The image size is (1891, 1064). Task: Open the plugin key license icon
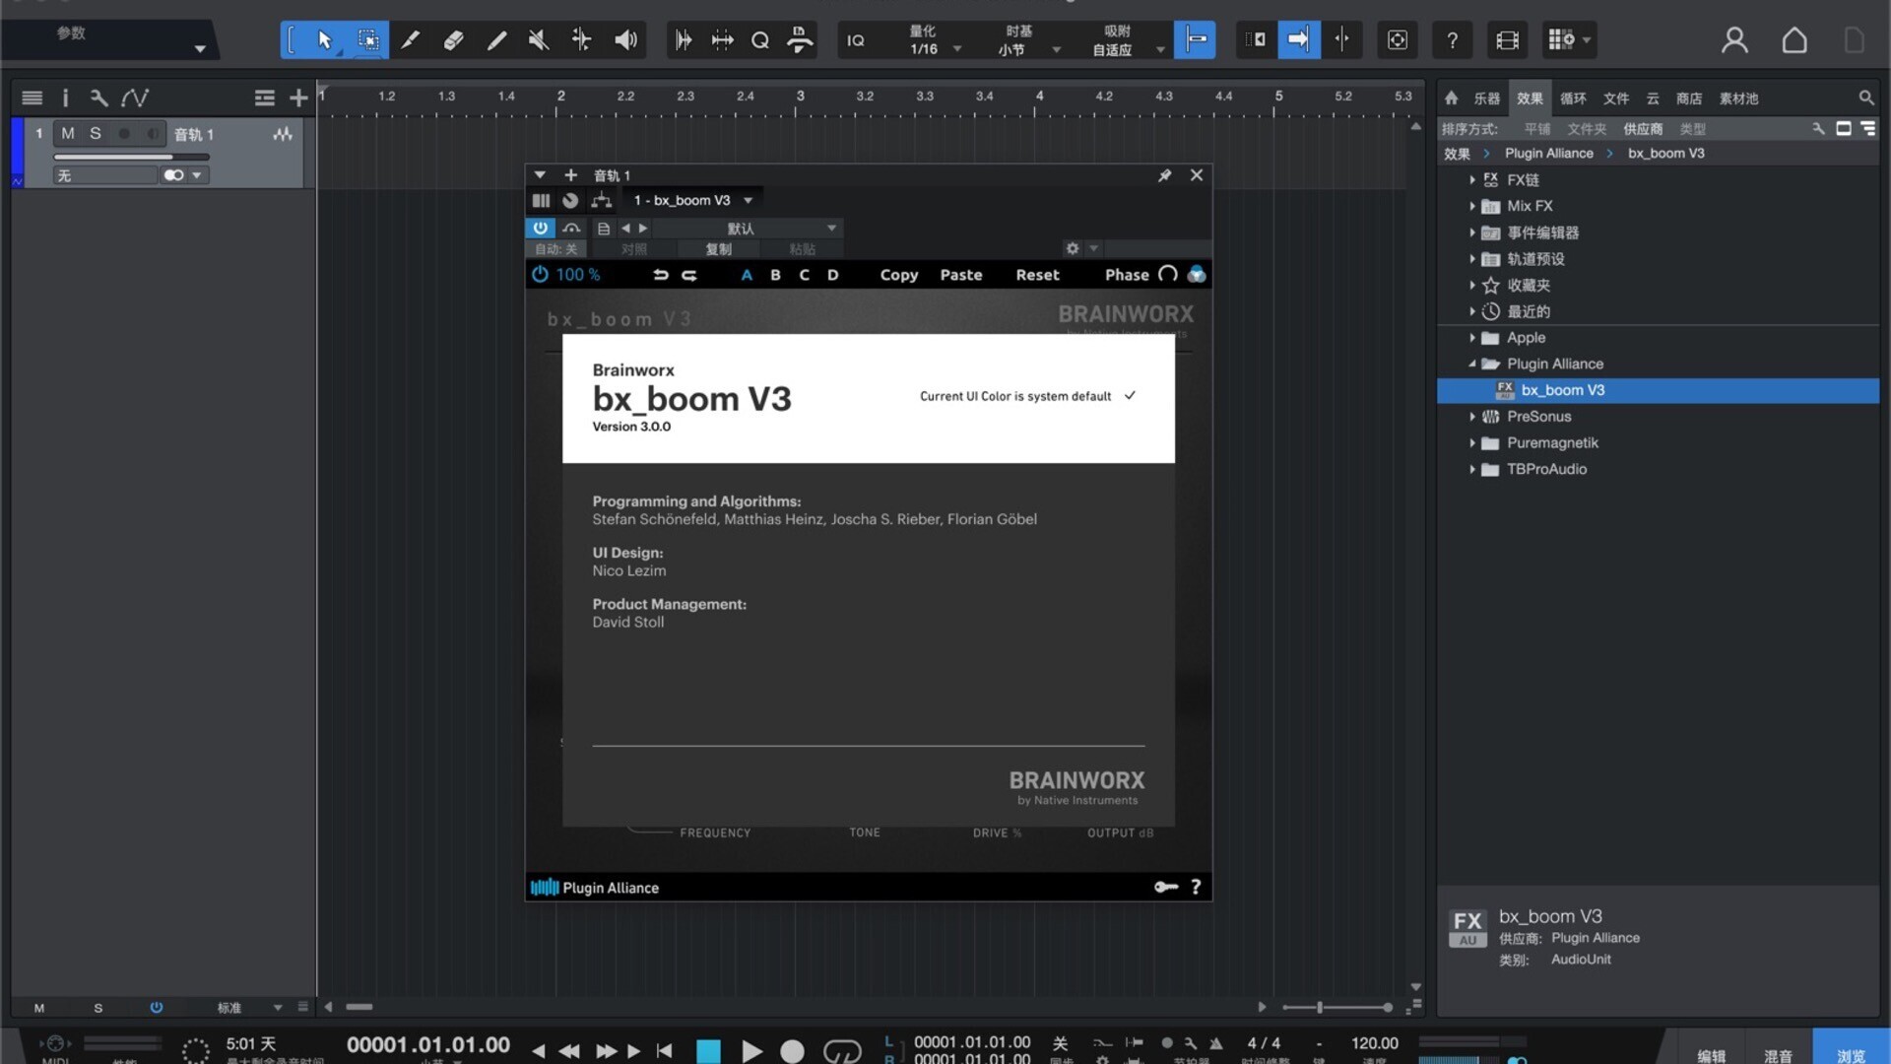[1166, 887]
